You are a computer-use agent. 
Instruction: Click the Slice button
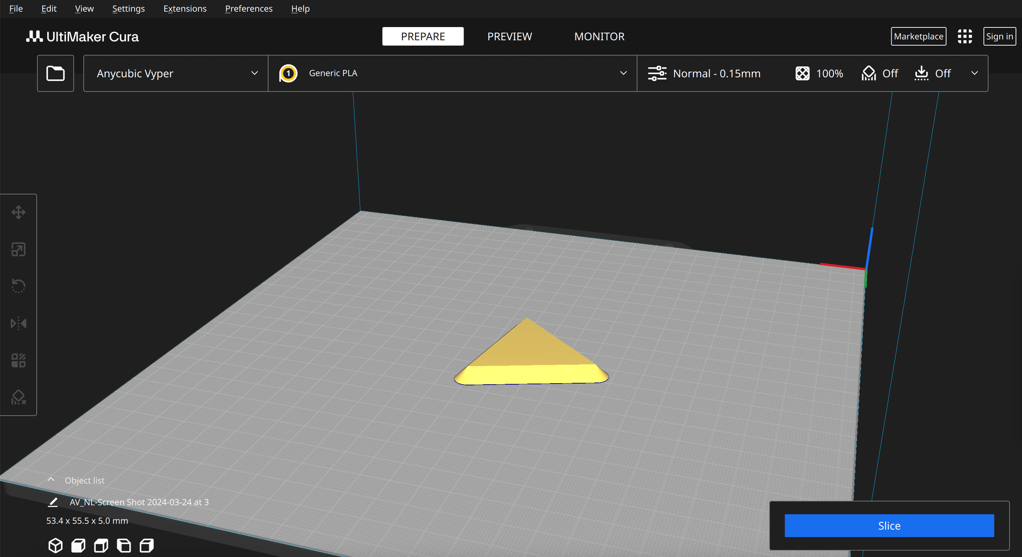(889, 526)
